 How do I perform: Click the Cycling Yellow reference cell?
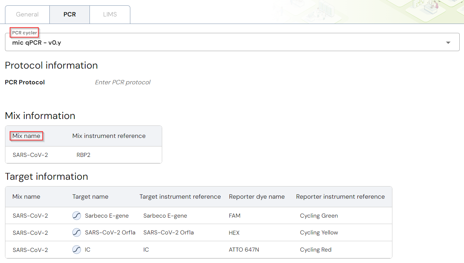(319, 233)
